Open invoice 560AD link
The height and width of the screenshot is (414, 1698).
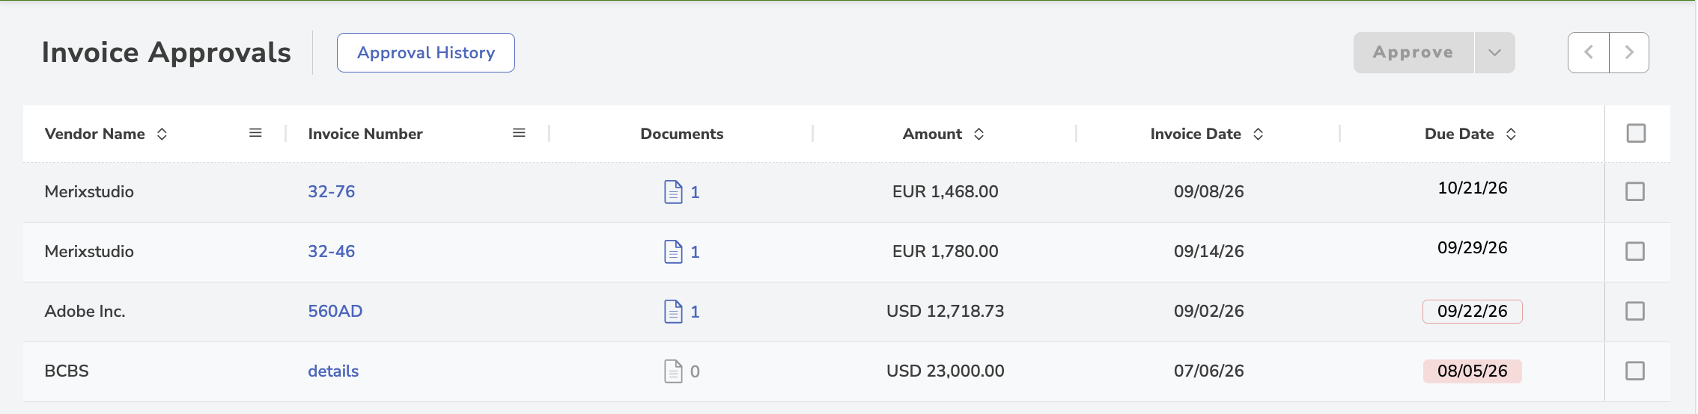[x=335, y=311]
